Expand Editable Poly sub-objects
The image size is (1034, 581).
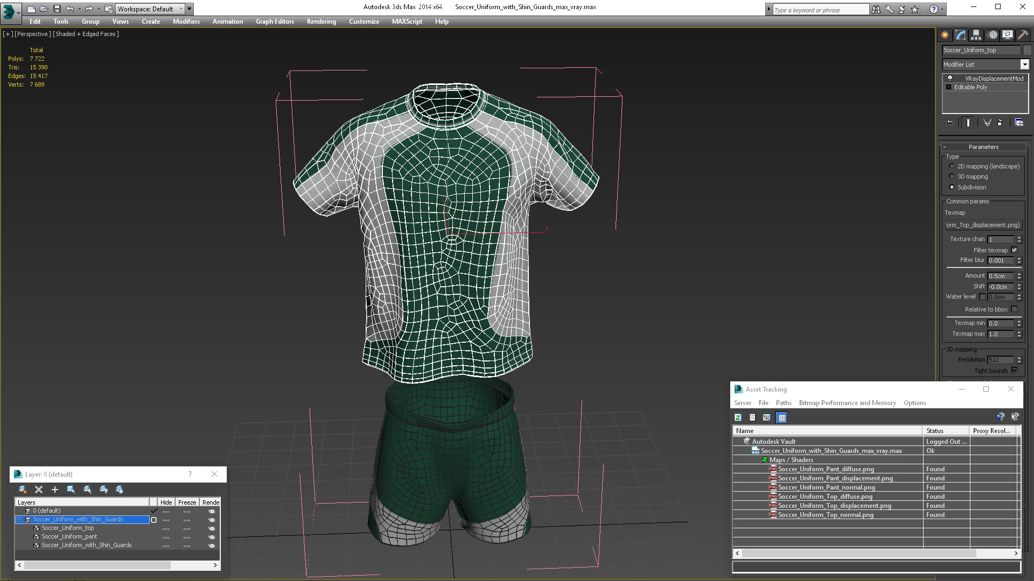pyautogui.click(x=949, y=87)
